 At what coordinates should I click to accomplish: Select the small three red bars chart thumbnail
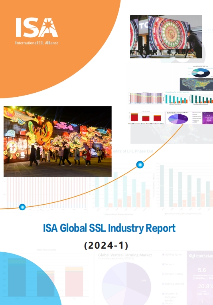pyautogui.click(x=146, y=118)
